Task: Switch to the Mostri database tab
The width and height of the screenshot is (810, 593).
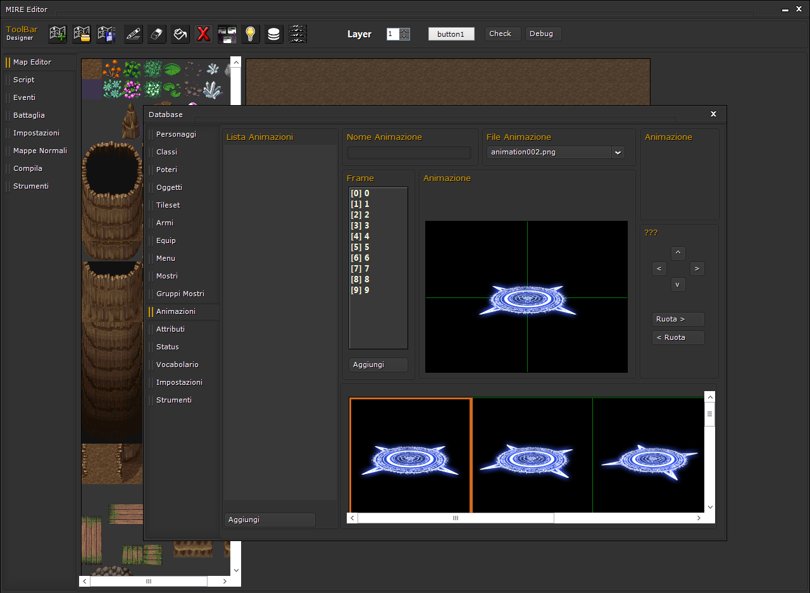Action: click(167, 276)
